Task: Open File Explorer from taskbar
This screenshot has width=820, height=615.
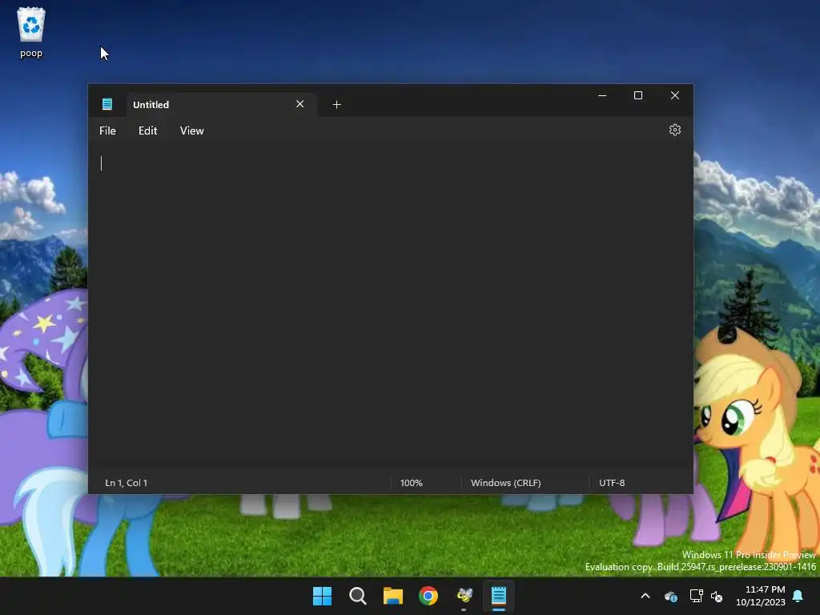Action: pos(392,596)
